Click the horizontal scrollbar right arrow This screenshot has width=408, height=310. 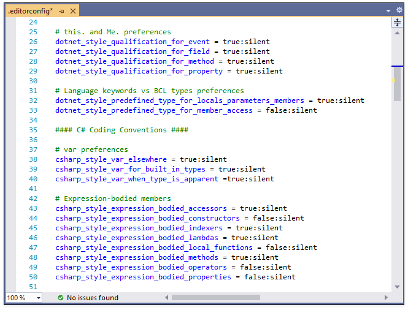[x=386, y=298]
